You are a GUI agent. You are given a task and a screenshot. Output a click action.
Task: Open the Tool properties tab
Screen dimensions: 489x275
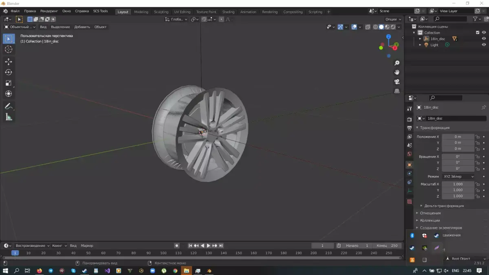coord(410,108)
